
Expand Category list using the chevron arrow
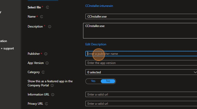point(195,72)
